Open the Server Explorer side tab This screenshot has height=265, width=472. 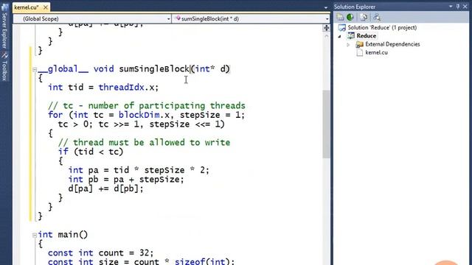click(x=4, y=26)
